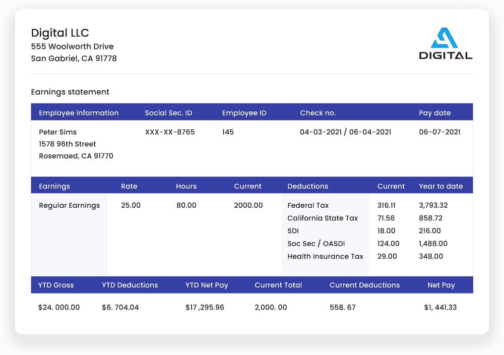504x355 pixels.
Task: Click state tax current amount '71.56'
Action: coord(386,218)
